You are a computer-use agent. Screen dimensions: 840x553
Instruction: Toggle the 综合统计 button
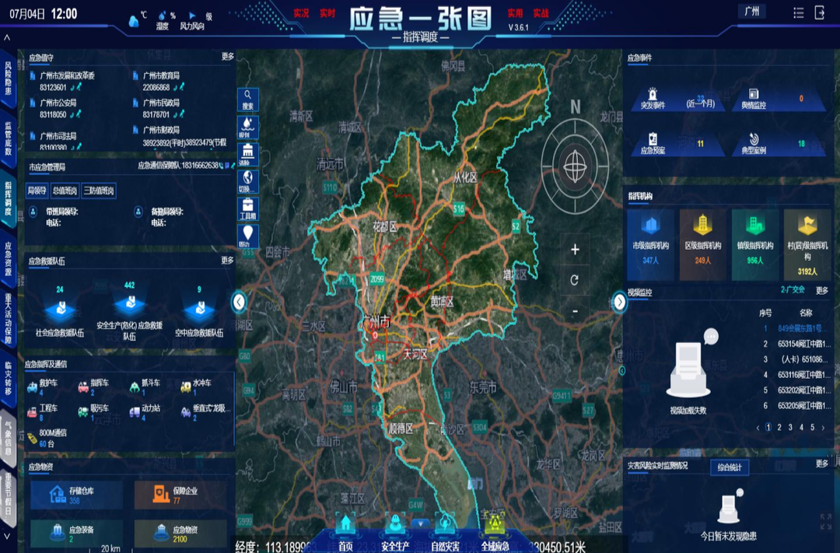729,467
